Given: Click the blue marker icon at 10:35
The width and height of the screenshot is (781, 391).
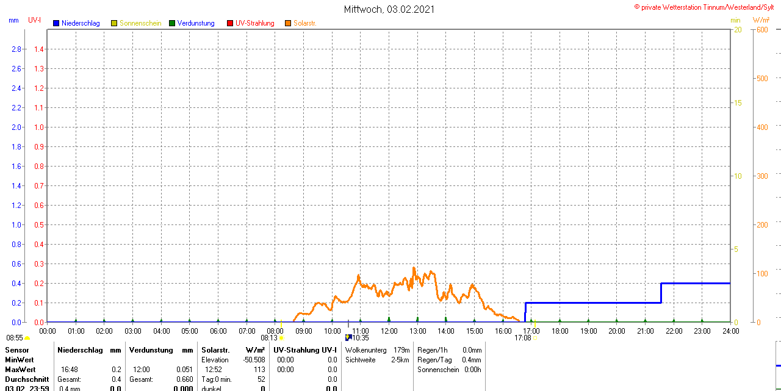Looking at the screenshot, I should tap(348, 337).
